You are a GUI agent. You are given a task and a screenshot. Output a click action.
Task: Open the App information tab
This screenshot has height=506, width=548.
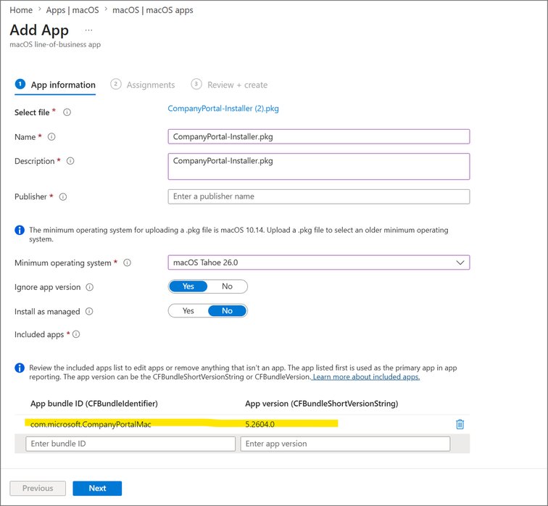55,85
